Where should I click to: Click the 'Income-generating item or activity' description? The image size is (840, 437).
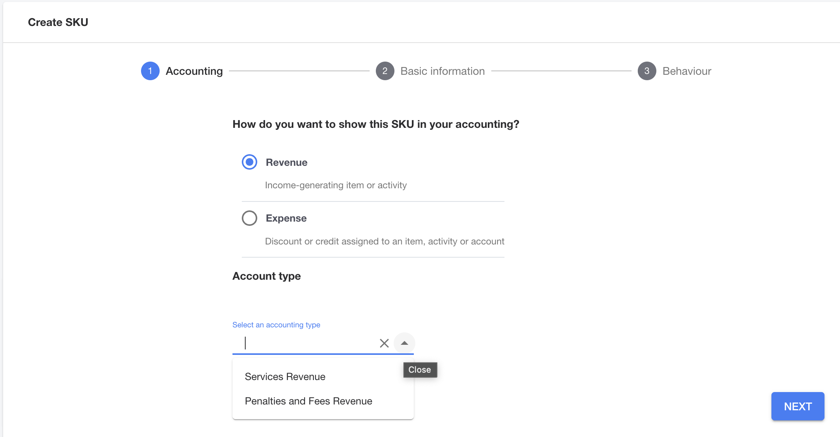(336, 185)
